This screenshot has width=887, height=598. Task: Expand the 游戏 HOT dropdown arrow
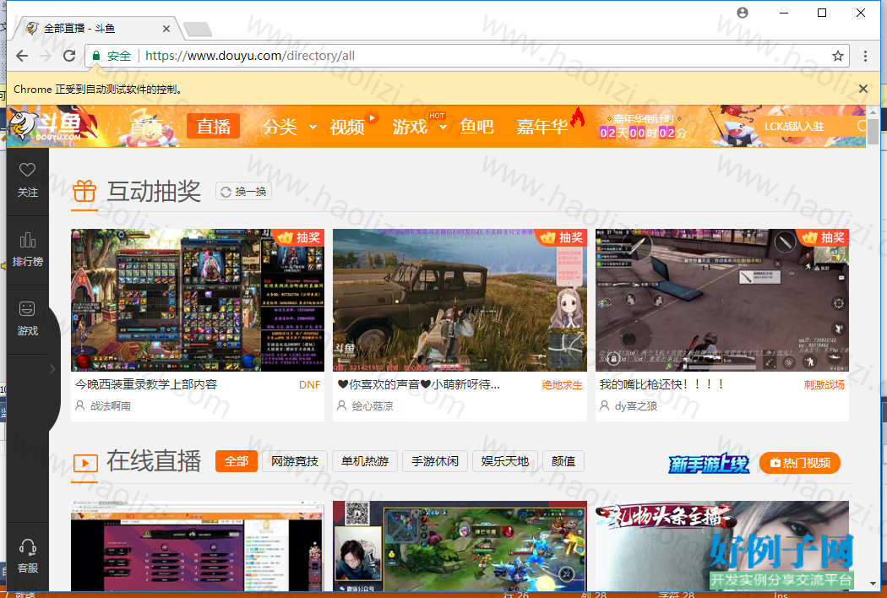443,127
